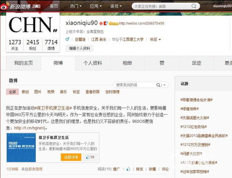This screenshot has height=178, width=232.
Task: Open the 7714 微博 posts count
Action: (51, 45)
